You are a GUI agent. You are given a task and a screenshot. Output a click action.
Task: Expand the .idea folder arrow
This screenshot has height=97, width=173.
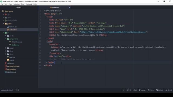[x=3, y=18]
